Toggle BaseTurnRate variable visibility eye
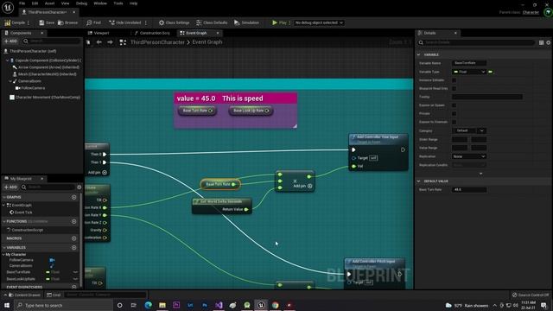 tap(75, 273)
